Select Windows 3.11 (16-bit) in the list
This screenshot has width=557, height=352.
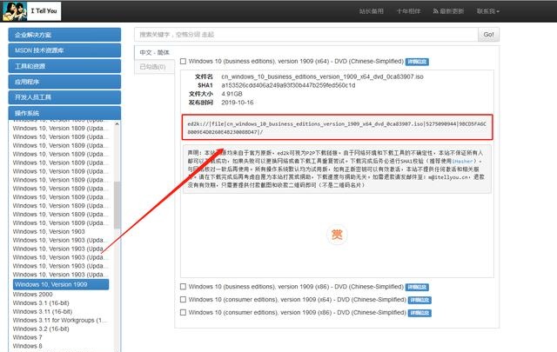[x=43, y=311]
